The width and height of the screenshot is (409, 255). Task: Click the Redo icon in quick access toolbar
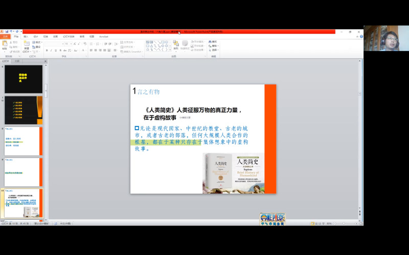pos(17,32)
